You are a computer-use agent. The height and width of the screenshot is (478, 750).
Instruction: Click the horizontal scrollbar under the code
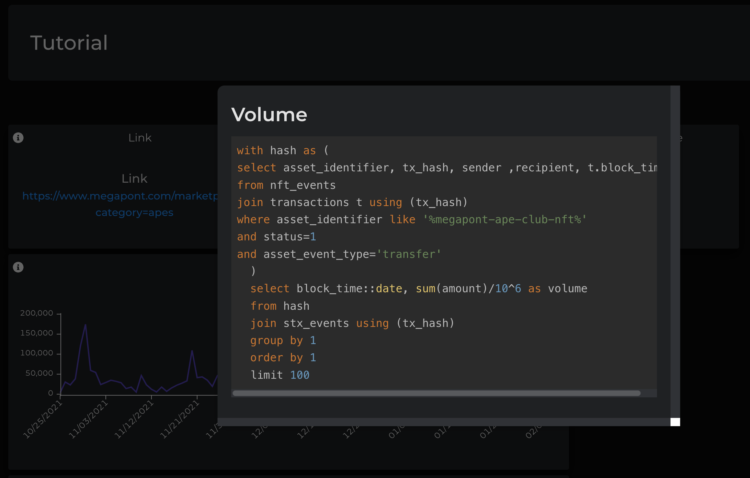tap(436, 393)
